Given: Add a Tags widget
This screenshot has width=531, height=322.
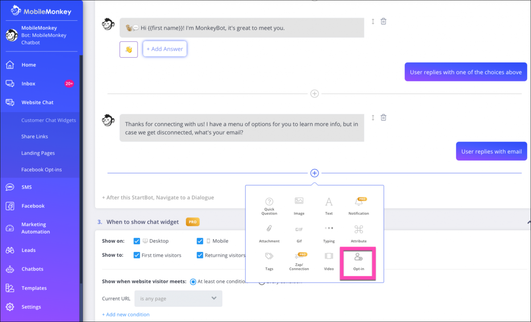Looking at the screenshot, I should pyautogui.click(x=269, y=262).
